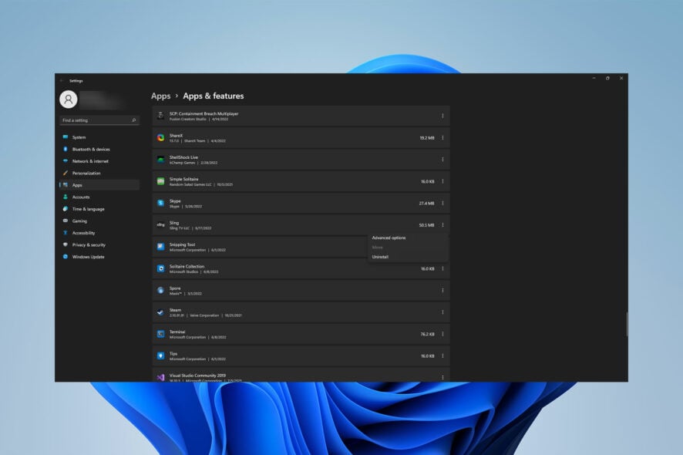The height and width of the screenshot is (455, 683).
Task: Click the SCP: Containment Breach Multiplayer app icon
Action: (x=161, y=116)
